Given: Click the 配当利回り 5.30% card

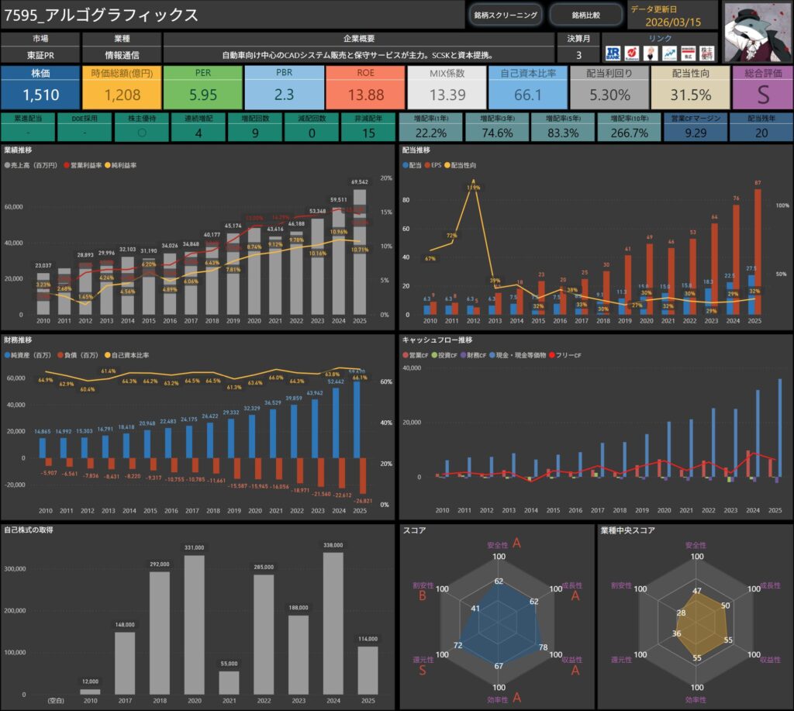Looking at the screenshot, I should click(x=609, y=87).
